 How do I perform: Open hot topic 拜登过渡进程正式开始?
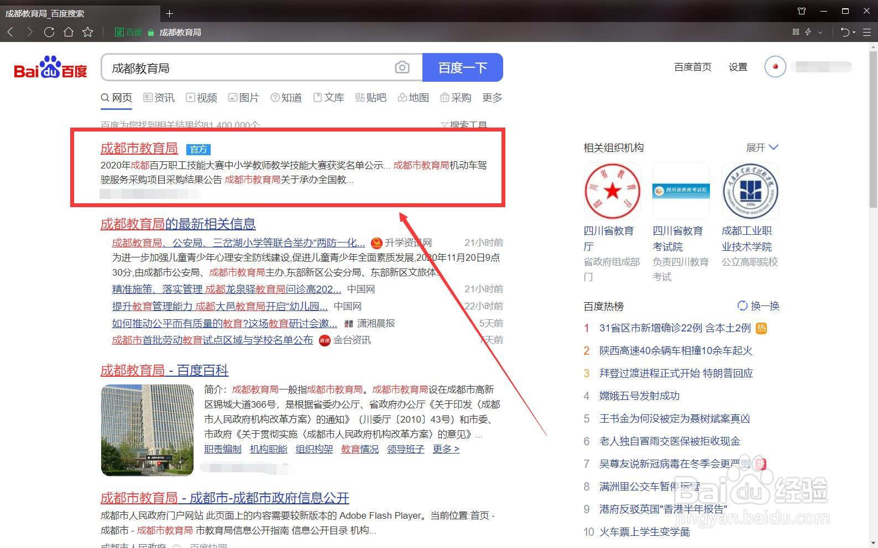tap(676, 373)
